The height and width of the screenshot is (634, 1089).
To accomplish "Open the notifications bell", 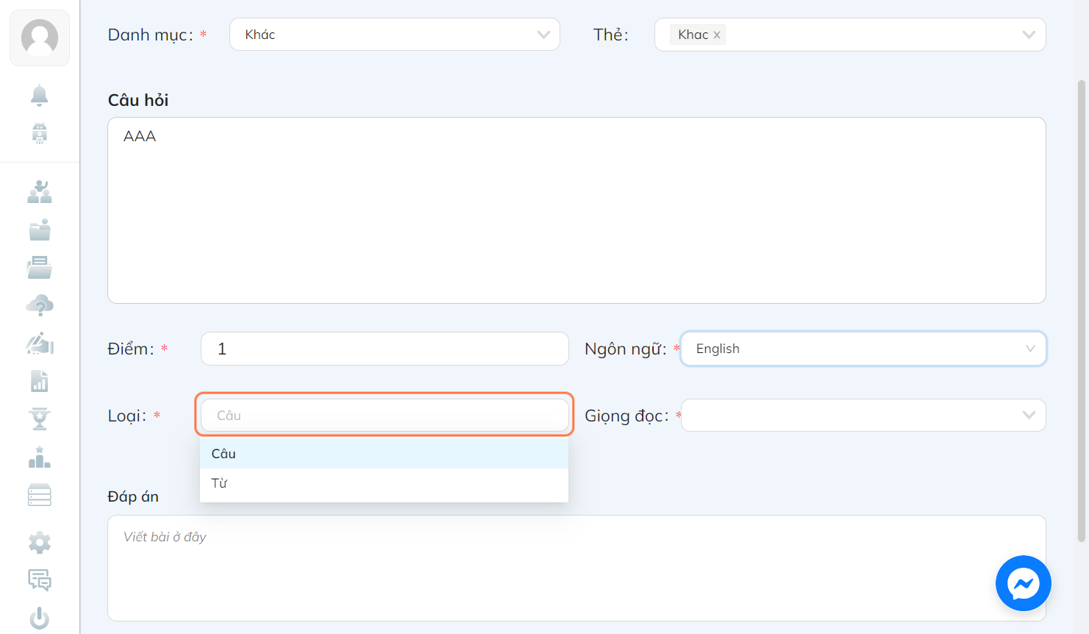I will tap(40, 95).
